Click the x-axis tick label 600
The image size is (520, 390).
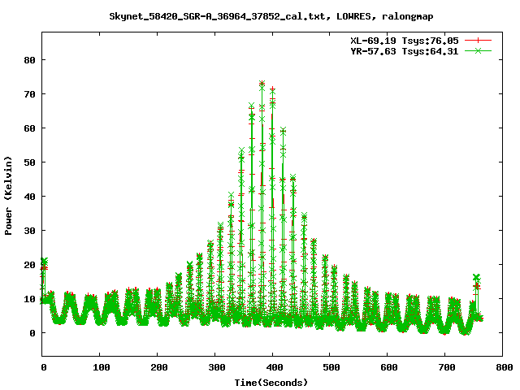coord(389,367)
